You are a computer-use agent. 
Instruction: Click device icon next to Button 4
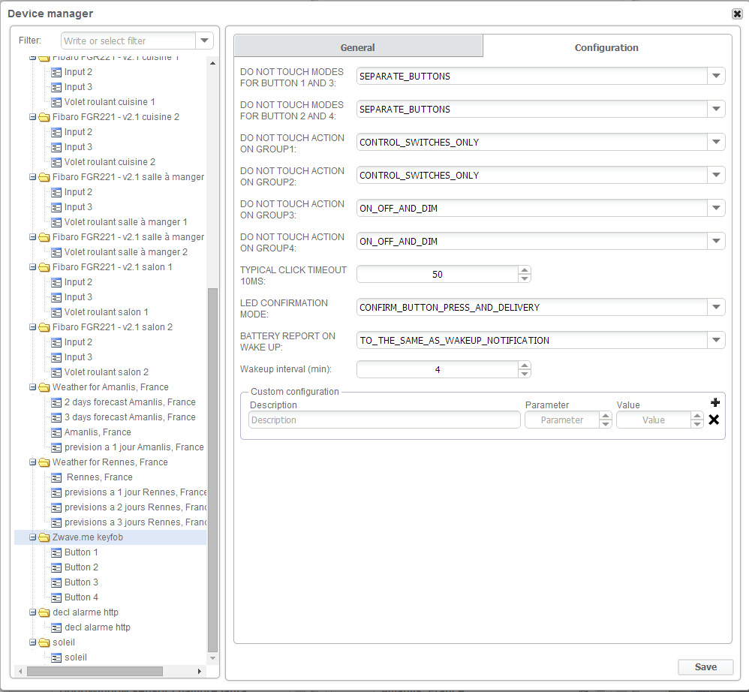(56, 598)
